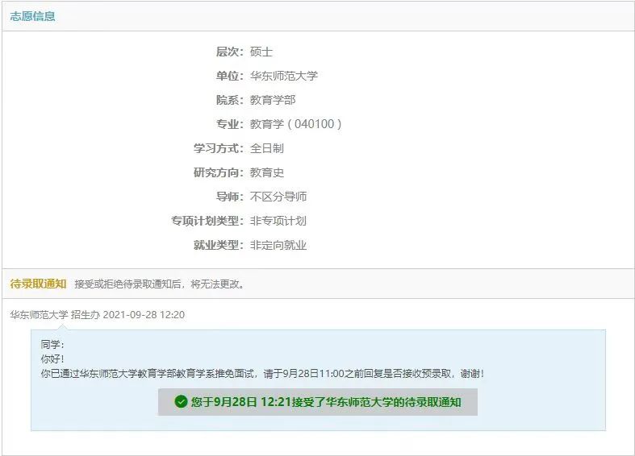Click the 全日制 study mode value

pyautogui.click(x=267, y=148)
